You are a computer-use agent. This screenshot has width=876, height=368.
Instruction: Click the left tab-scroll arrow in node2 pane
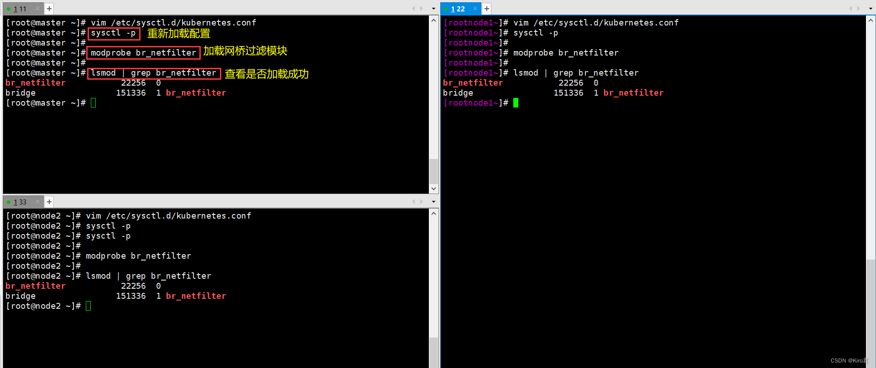point(414,201)
